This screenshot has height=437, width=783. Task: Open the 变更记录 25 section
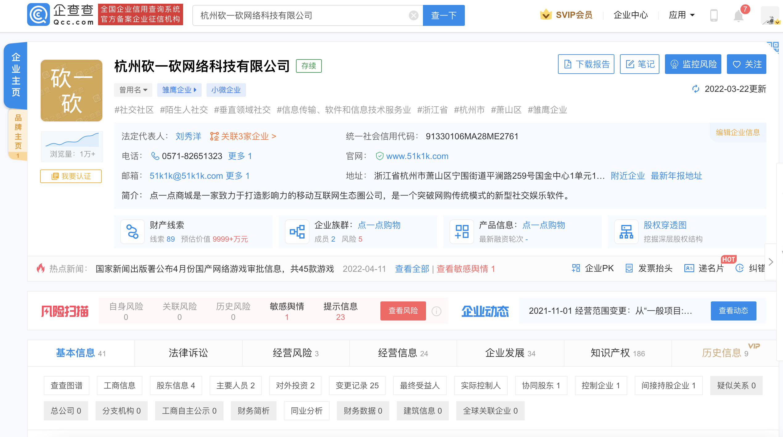click(357, 386)
